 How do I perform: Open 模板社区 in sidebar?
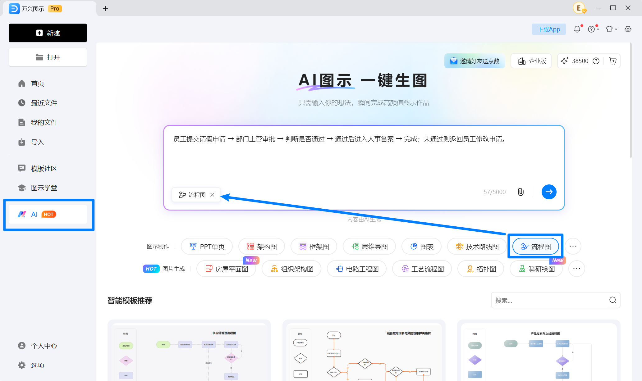pos(48,168)
